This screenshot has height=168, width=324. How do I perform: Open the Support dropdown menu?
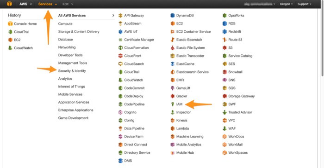coord(304,4)
